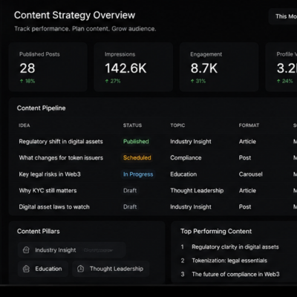This screenshot has height=297, width=297.
Task: Click the green arrow under Engagement
Action: [192, 81]
